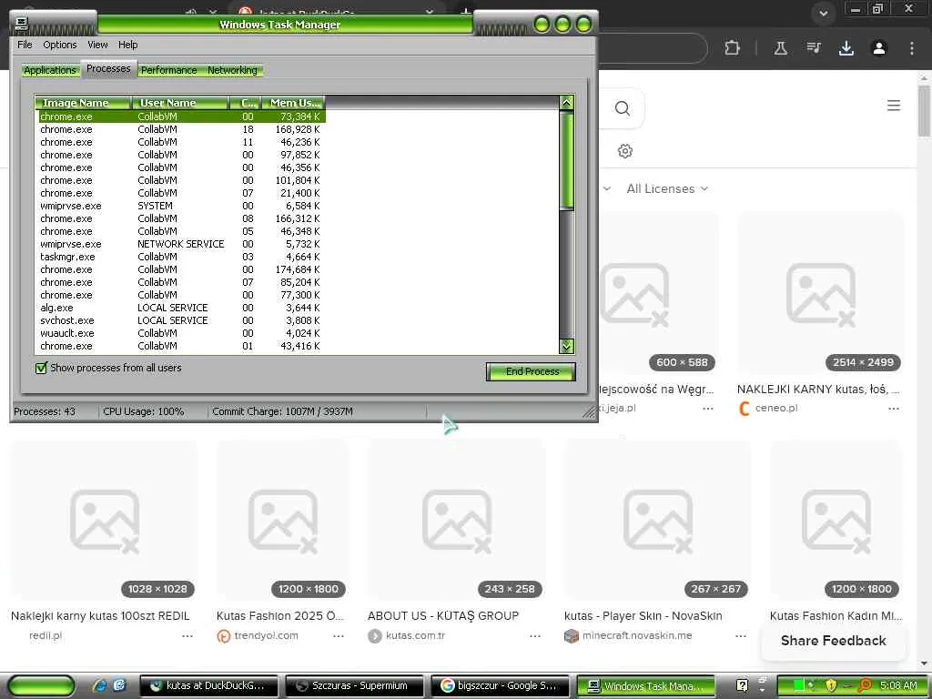Screen dimensions: 932x699
Task: Select the alg.exe process row
Action: coord(180,308)
